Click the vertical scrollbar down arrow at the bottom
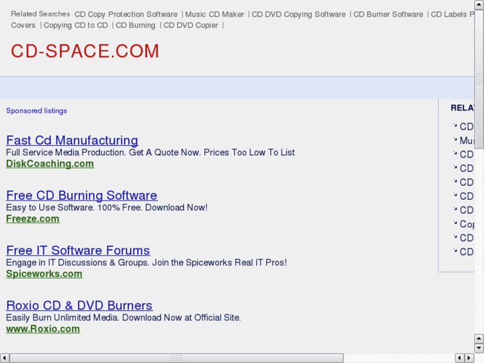Viewport: 484px width, 363px height. [x=479, y=348]
